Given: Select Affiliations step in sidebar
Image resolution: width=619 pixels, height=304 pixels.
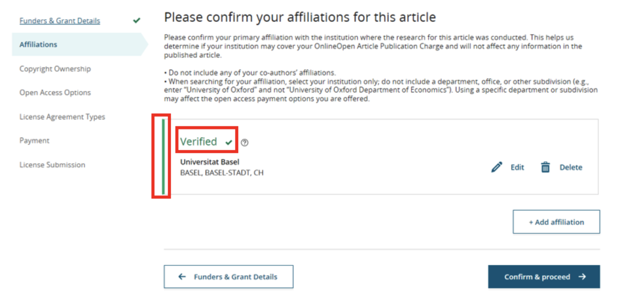Looking at the screenshot, I should pyautogui.click(x=38, y=44).
